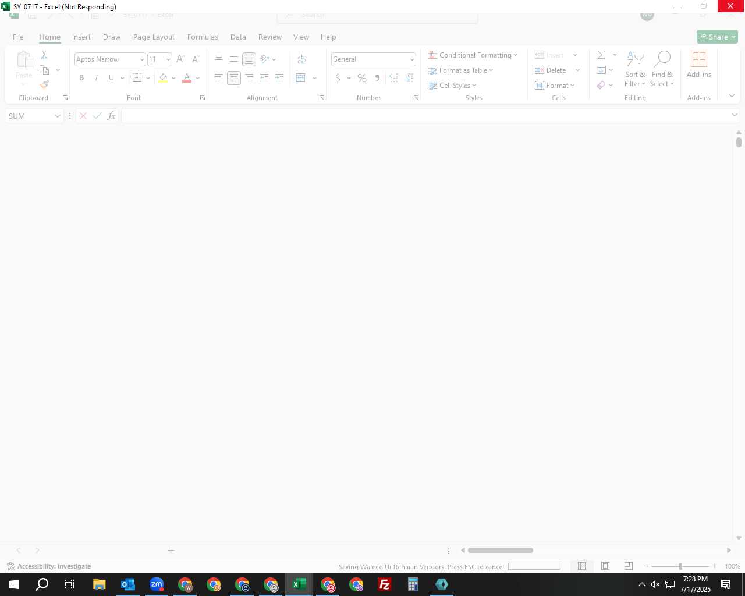
Task: Switch to the Data tab
Action: (x=238, y=37)
